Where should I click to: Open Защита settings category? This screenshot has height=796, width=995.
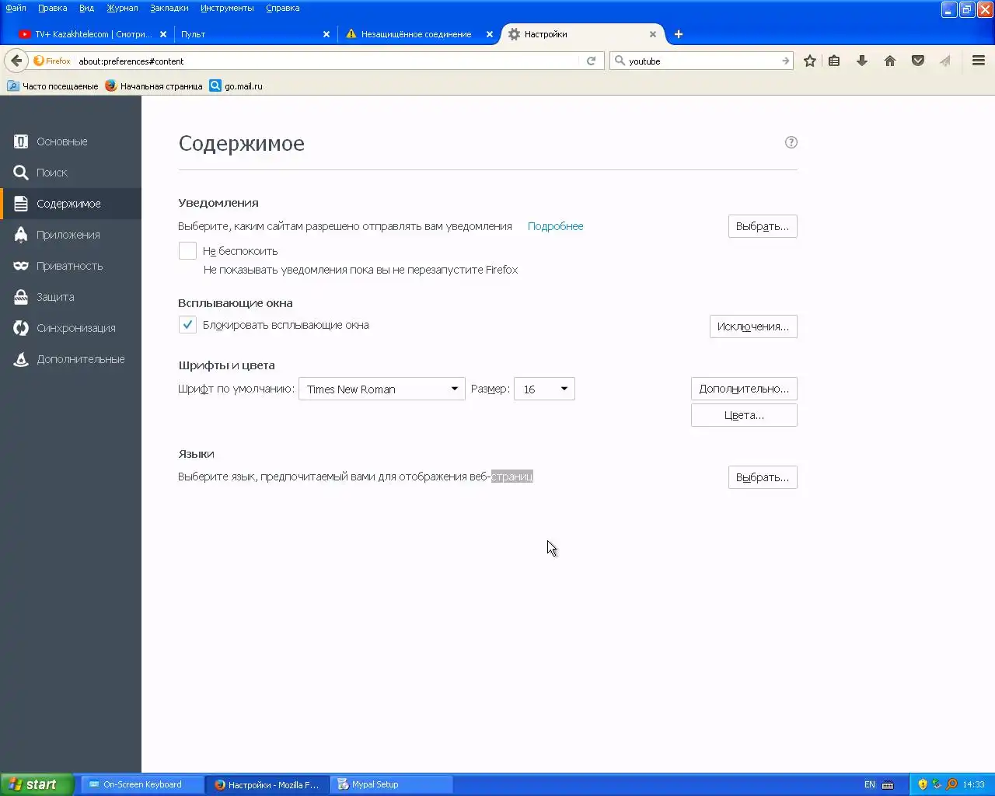tap(71, 297)
